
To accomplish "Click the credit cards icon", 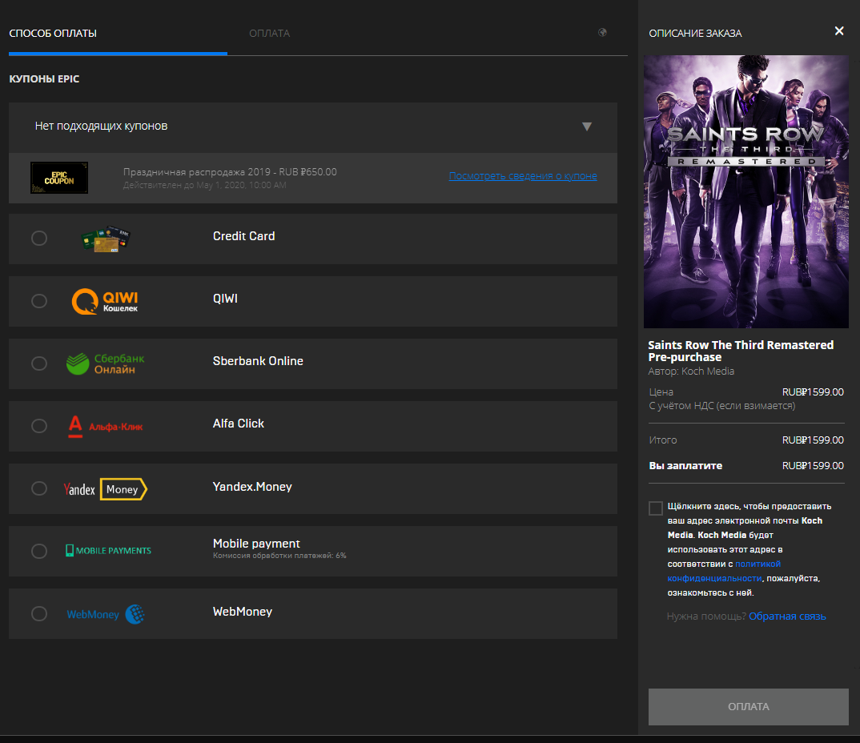I will pyautogui.click(x=106, y=239).
